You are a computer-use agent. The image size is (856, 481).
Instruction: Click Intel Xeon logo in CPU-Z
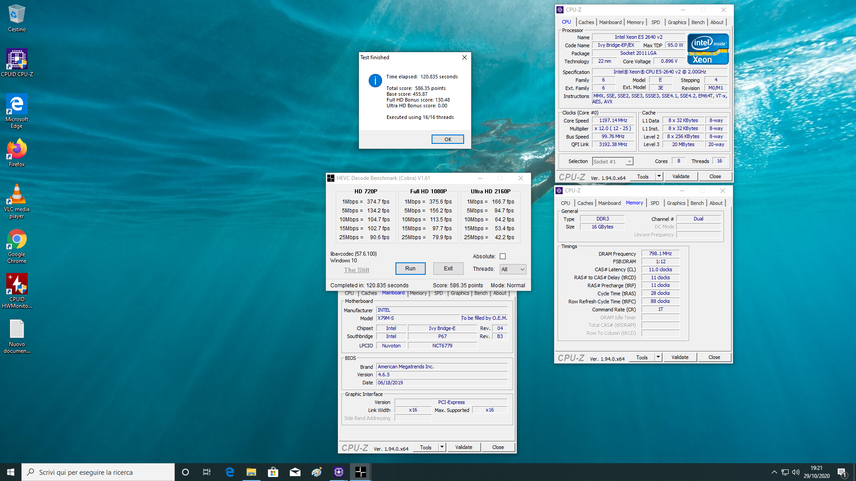tap(708, 49)
